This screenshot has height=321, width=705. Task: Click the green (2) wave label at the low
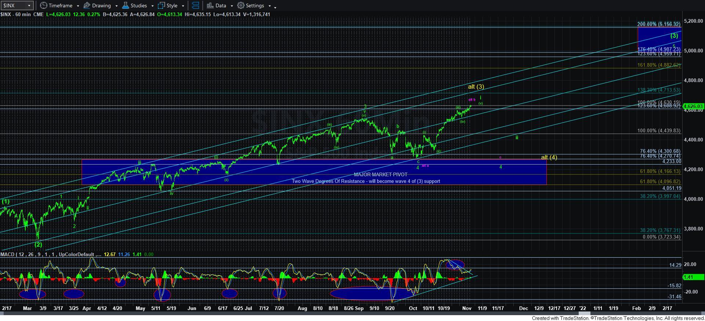[38, 244]
